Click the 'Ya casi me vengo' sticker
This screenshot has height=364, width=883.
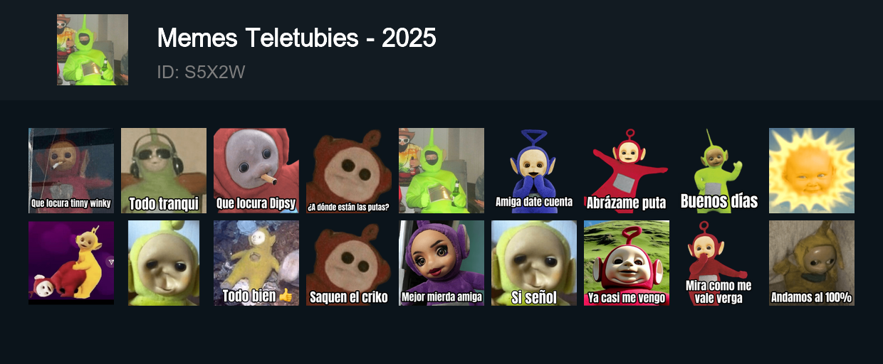(x=627, y=263)
